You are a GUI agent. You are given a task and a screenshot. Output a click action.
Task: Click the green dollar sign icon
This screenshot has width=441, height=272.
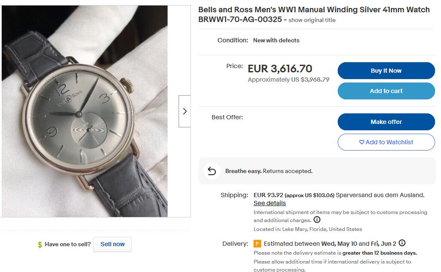pos(40,245)
